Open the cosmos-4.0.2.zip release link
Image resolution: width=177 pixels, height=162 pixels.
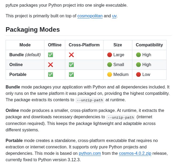point(135,153)
